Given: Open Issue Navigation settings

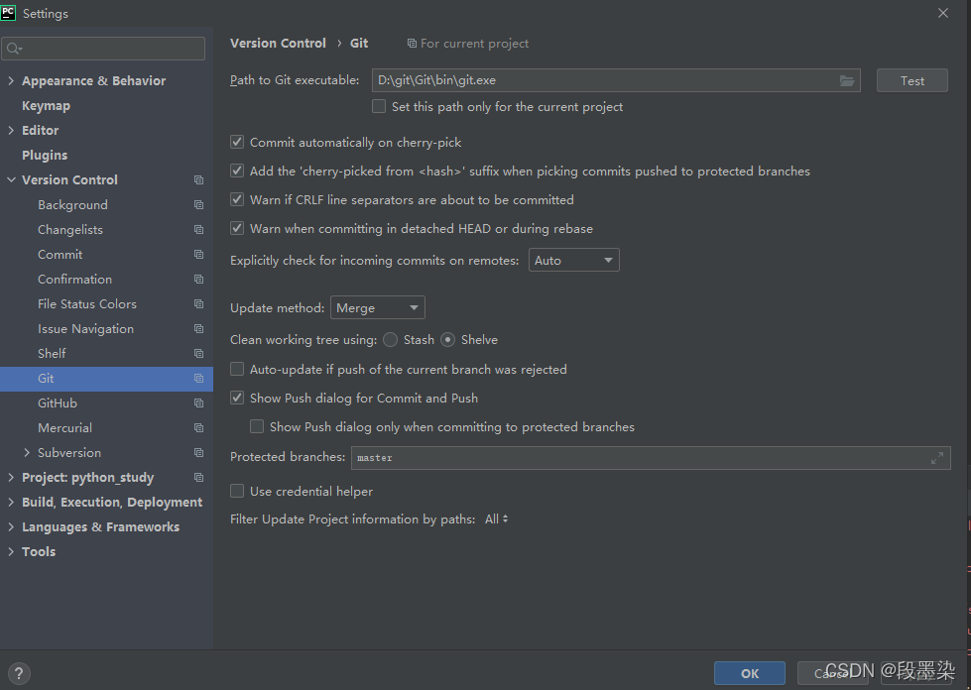Looking at the screenshot, I should [x=85, y=328].
